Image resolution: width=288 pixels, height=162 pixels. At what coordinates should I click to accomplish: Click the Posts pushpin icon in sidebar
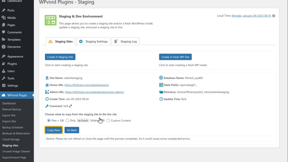[x=4, y=10]
